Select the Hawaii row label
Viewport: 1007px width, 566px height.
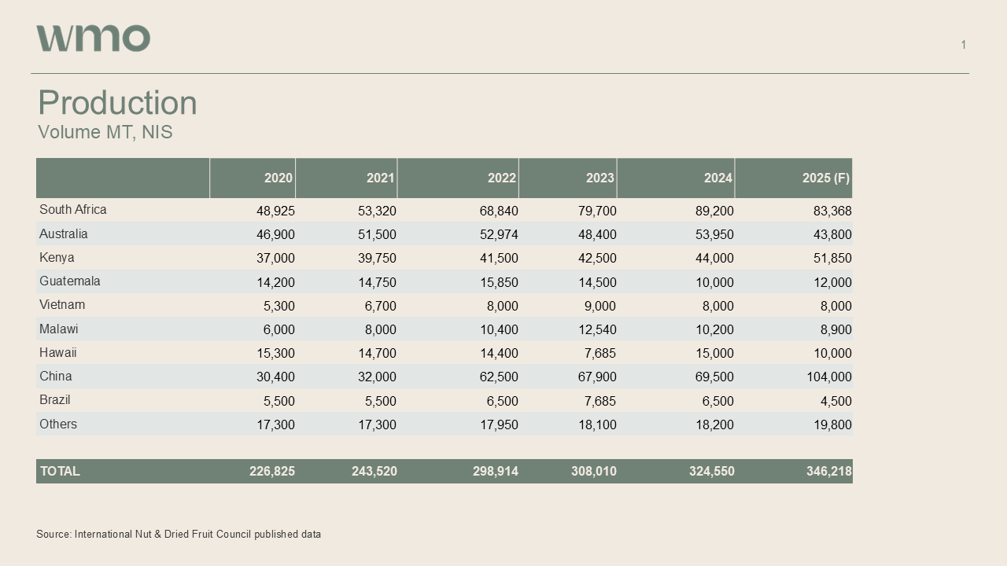click(x=57, y=353)
